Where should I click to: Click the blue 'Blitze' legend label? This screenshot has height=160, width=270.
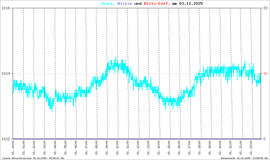point(125,4)
